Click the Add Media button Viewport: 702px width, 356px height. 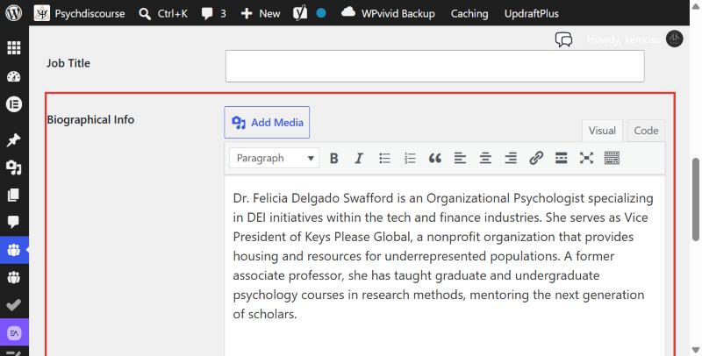pyautogui.click(x=267, y=122)
